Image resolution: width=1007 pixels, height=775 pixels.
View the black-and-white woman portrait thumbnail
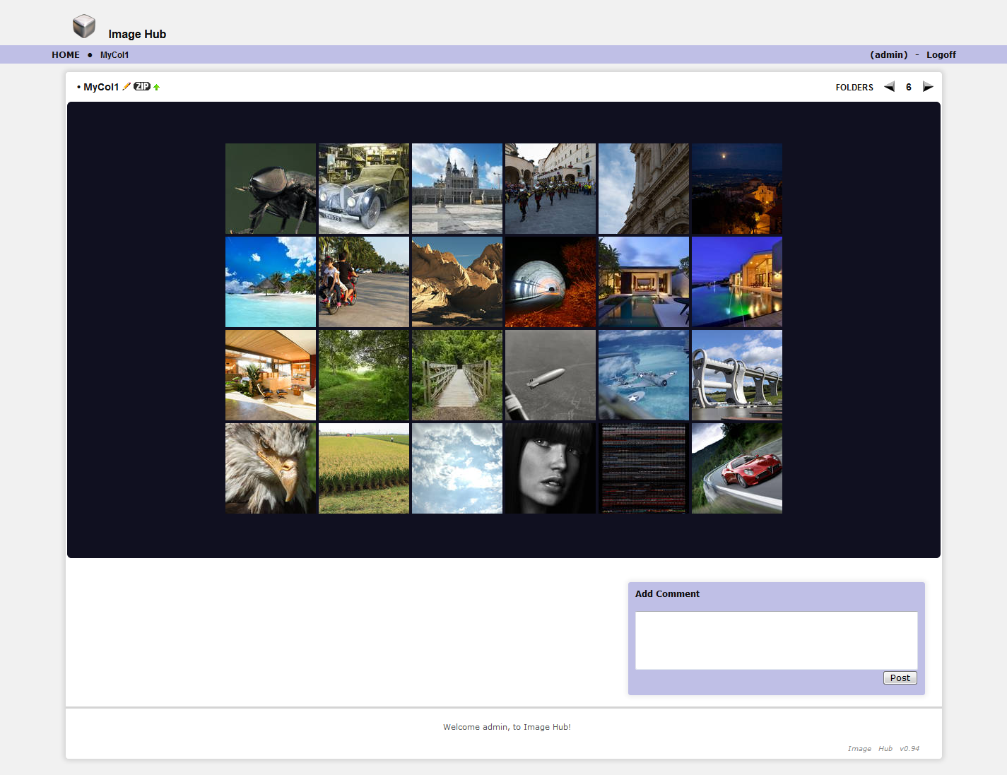(x=550, y=468)
